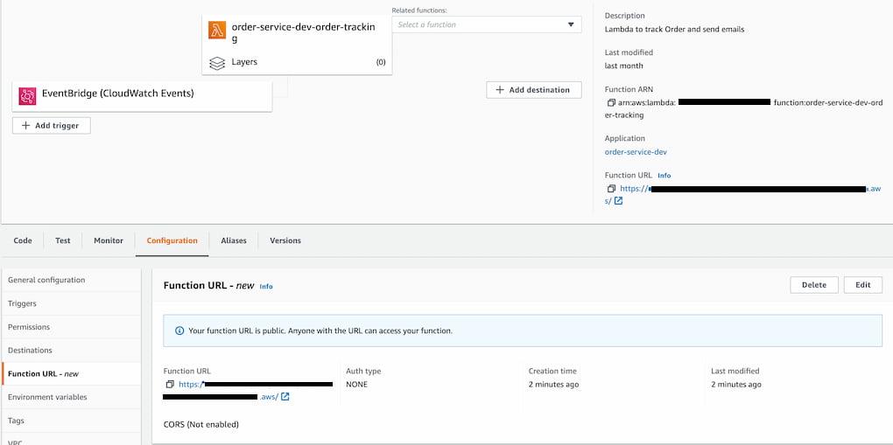This screenshot has height=445, width=893.
Task: Delete the function URL
Action: click(814, 285)
